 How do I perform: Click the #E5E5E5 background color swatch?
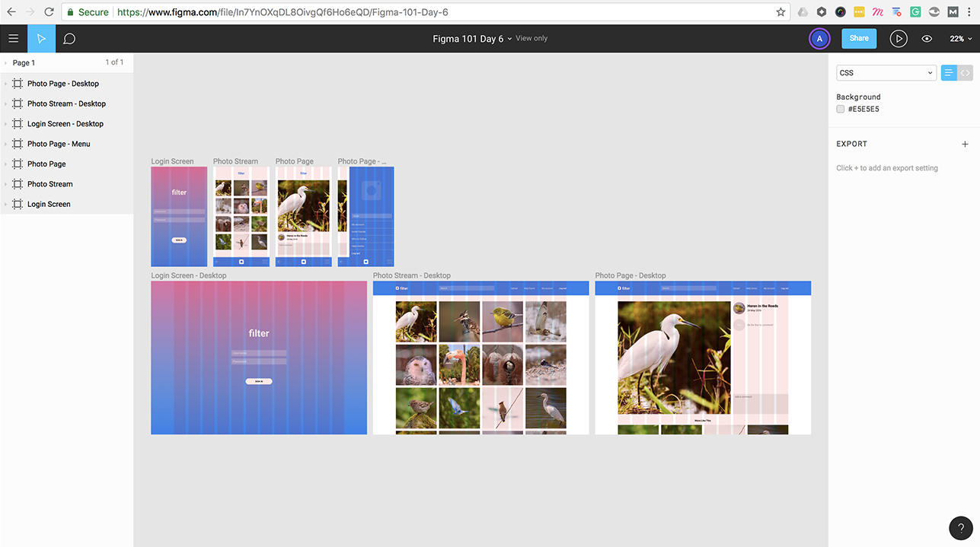[841, 110]
